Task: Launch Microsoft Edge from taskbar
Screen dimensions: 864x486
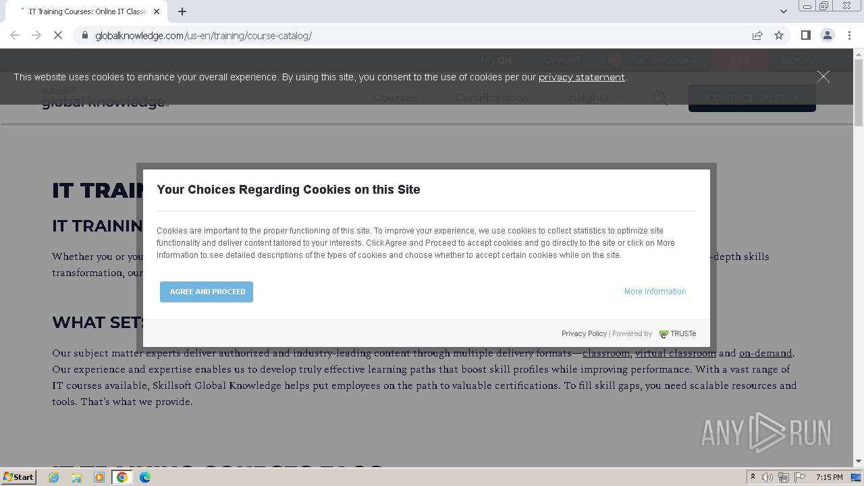Action: [x=145, y=477]
